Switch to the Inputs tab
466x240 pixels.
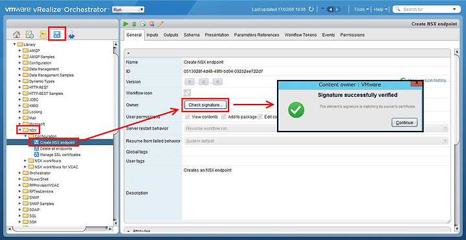pyautogui.click(x=153, y=35)
